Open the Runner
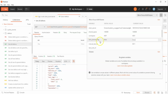 coord(20,9)
